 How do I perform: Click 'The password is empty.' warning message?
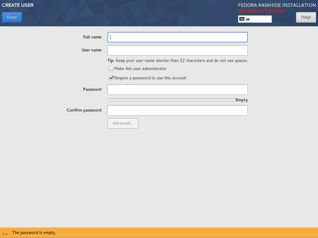34,232
